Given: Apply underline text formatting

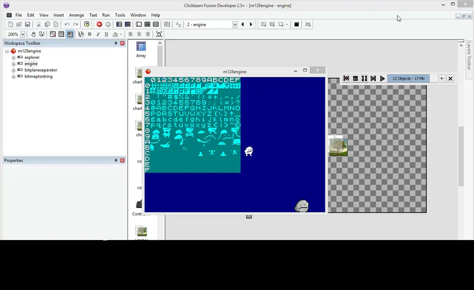Looking at the screenshot, I should (x=106, y=34).
